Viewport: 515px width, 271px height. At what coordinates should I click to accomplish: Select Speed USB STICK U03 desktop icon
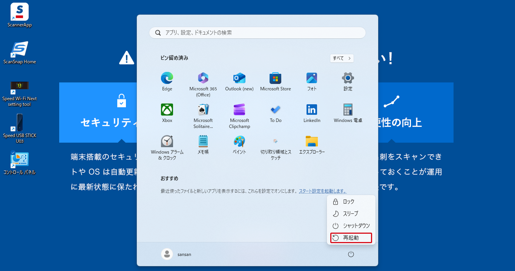(20, 129)
